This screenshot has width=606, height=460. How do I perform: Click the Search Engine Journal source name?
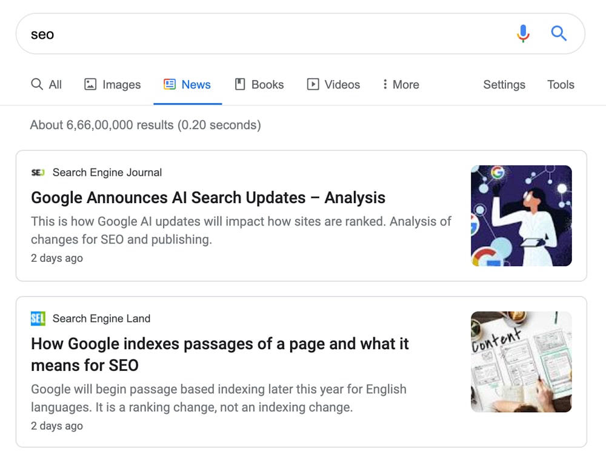107,172
